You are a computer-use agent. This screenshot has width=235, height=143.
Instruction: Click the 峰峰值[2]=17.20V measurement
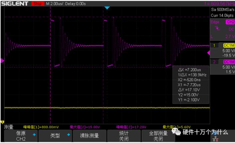(131, 127)
